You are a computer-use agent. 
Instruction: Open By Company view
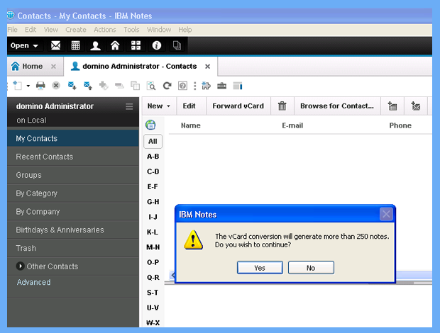coord(73,211)
